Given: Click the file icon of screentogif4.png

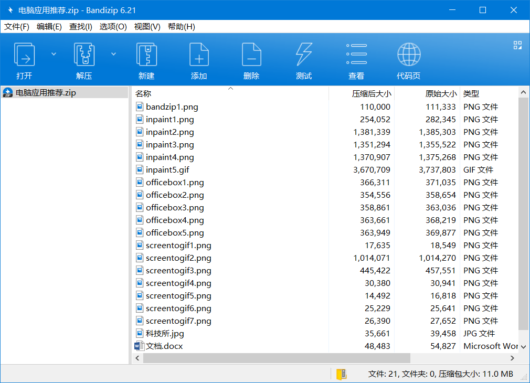Looking at the screenshot, I should tap(140, 283).
